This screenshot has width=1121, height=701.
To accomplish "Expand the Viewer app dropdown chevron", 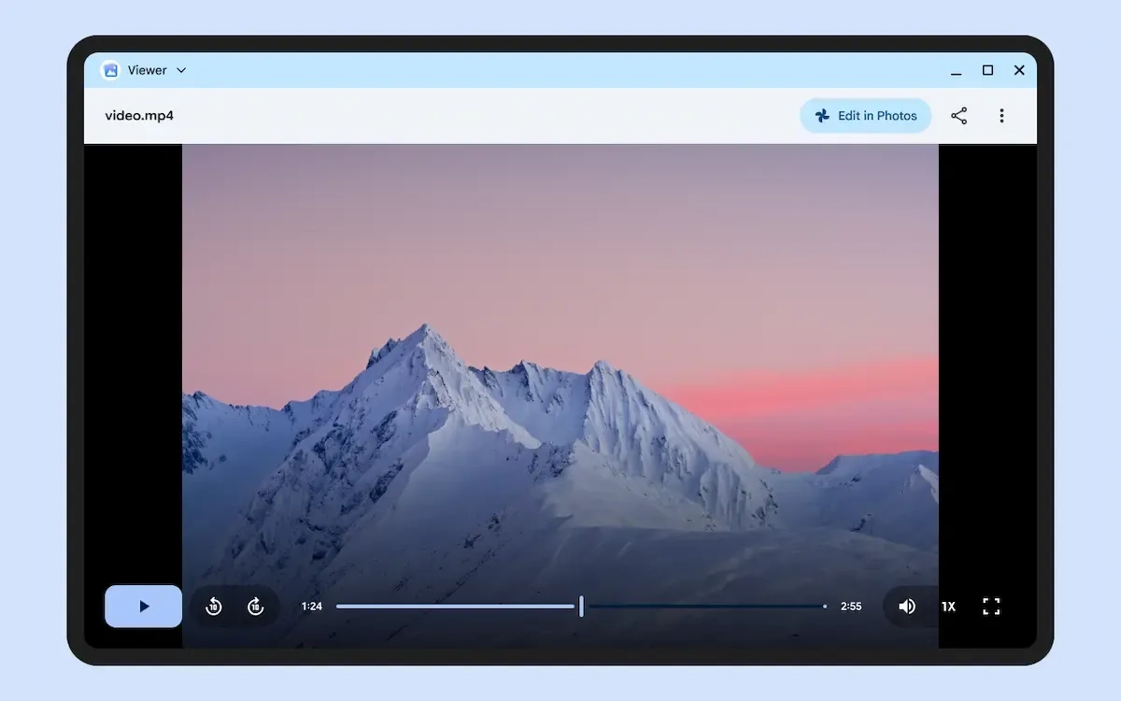I will coord(181,70).
